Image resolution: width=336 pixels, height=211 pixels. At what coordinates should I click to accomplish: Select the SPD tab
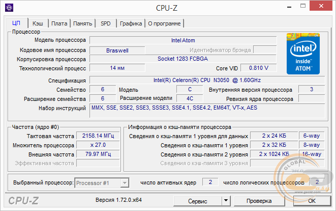pyautogui.click(x=106, y=23)
